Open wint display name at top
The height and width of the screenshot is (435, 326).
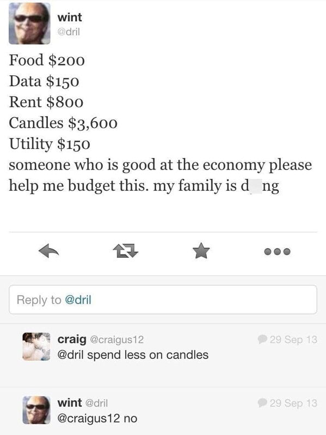[70, 17]
